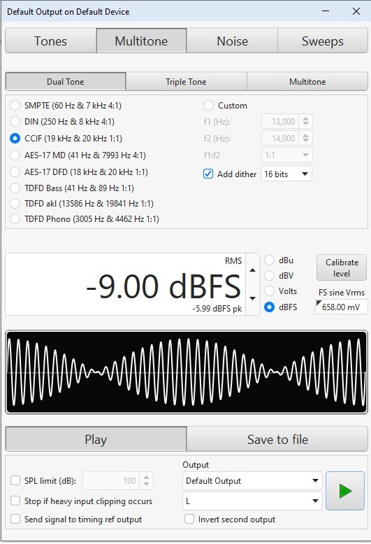The image size is (371, 544).
Task: Close the Default Output window
Action: (356, 11)
